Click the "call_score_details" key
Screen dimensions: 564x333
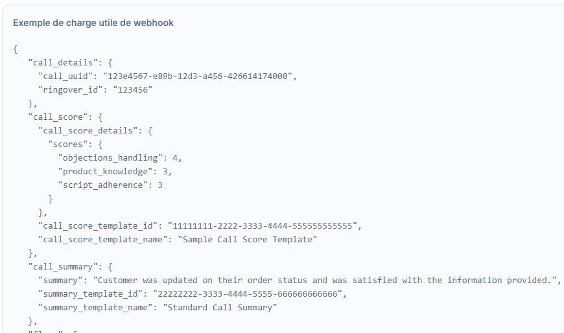[x=88, y=131]
